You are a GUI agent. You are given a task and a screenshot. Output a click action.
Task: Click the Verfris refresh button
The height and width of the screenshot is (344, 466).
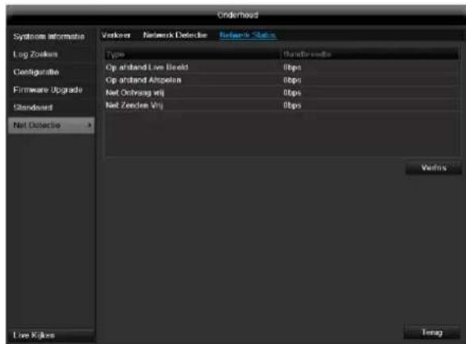coord(433,168)
